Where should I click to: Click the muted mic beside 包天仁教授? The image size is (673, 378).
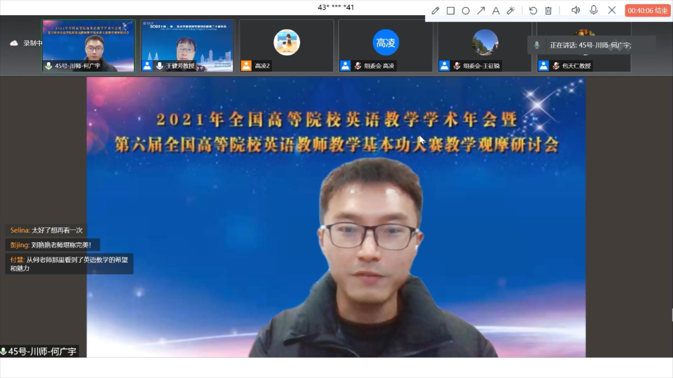[x=556, y=66]
